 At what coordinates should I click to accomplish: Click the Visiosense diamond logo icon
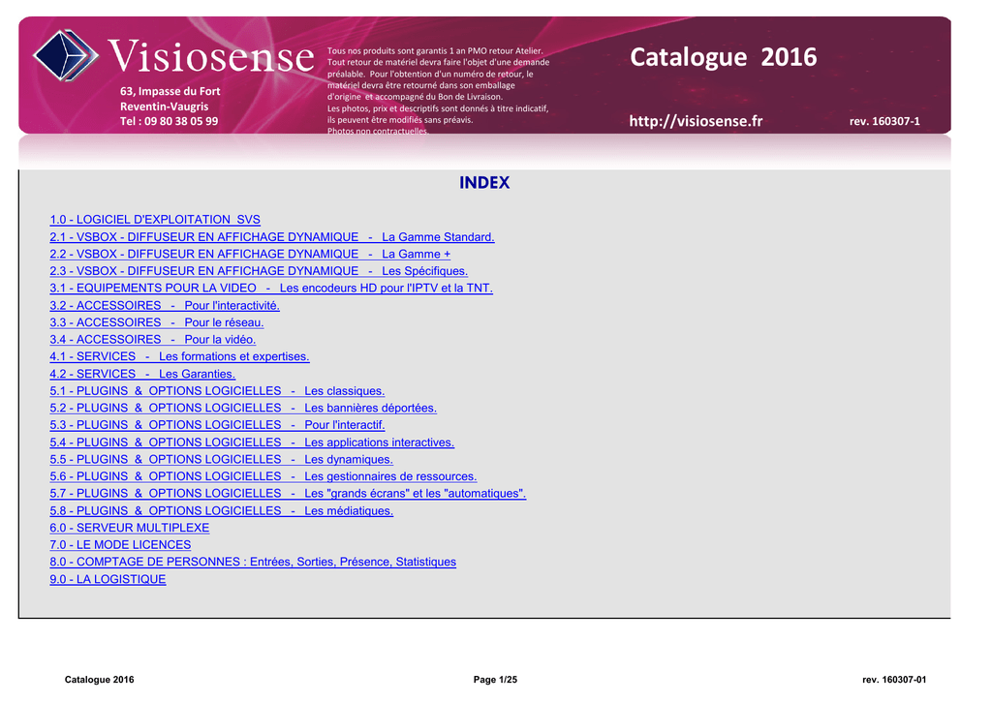(66, 55)
